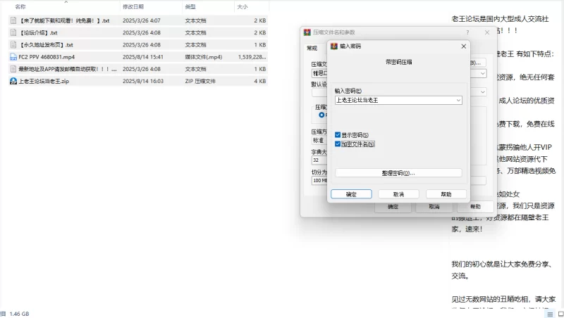Click the ZIP archive file icon
The width and height of the screenshot is (564, 318).
tap(13, 81)
